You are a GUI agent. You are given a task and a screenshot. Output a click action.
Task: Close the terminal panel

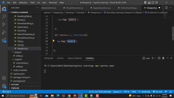coord(171,58)
